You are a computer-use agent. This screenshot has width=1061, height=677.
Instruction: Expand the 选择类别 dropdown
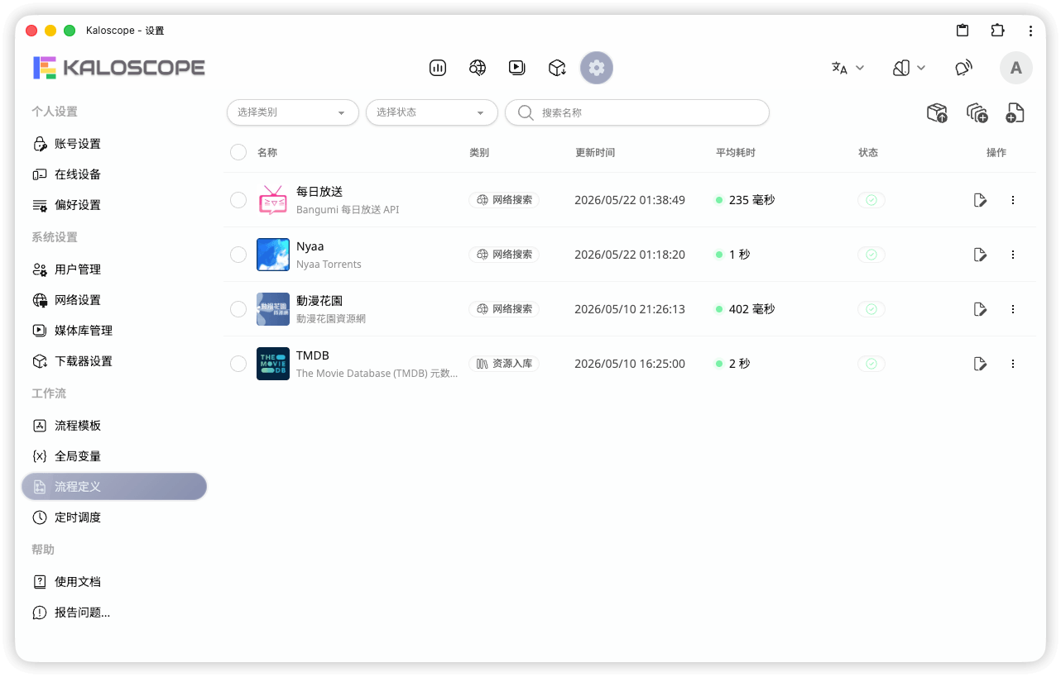pos(293,112)
